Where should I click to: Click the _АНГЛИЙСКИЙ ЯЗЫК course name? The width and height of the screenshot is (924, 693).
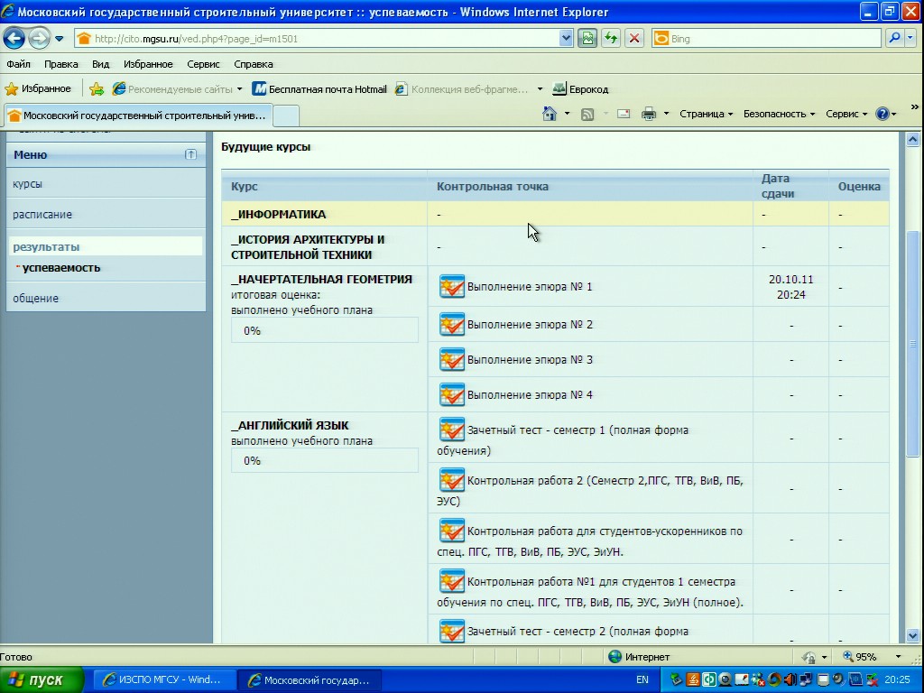pyautogui.click(x=290, y=426)
